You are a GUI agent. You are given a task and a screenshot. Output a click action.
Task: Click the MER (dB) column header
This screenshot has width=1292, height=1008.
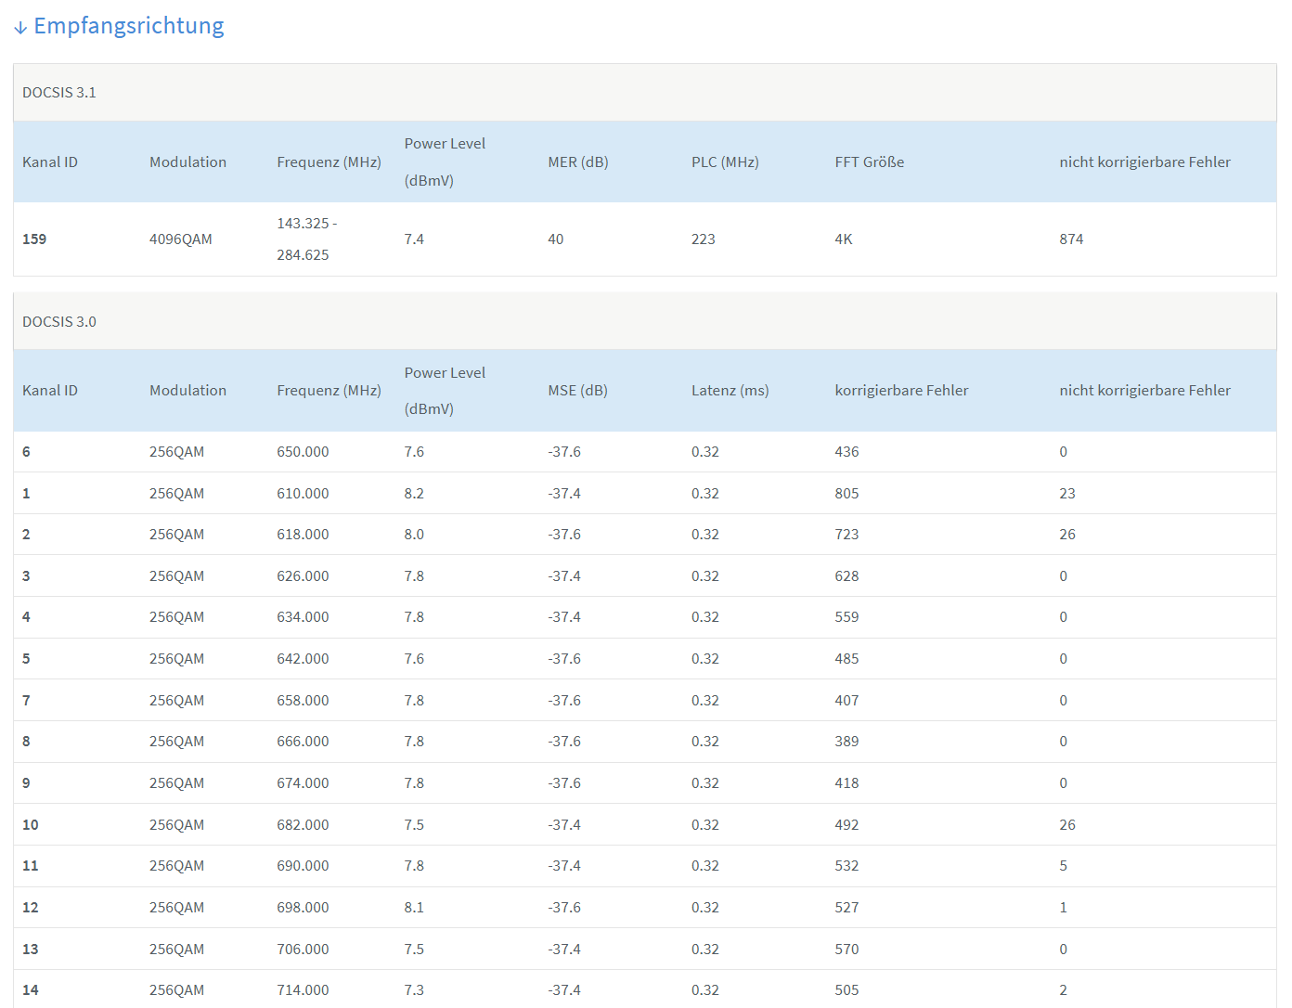[578, 162]
